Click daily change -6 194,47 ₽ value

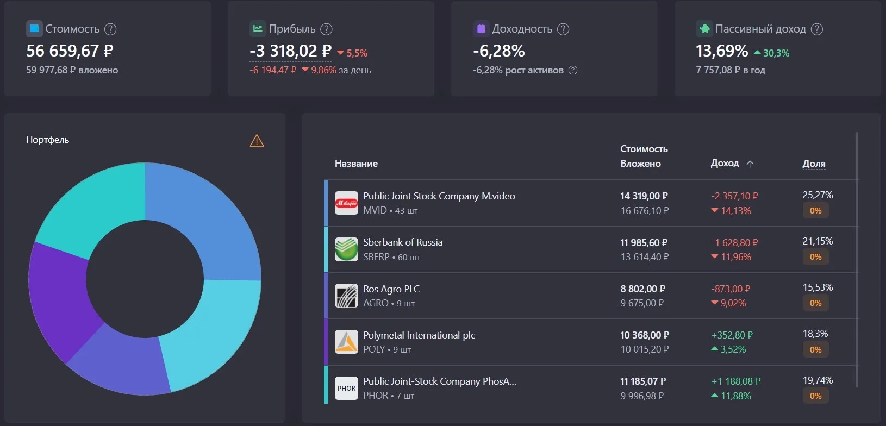[x=273, y=70]
